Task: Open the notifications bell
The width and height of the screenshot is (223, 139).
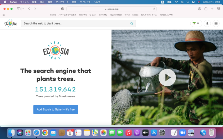Action: (x=207, y=23)
